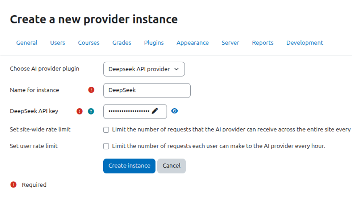352x198 pixels.
Task: Click the 'DeepSeek API key' label
Action: pyautogui.click(x=34, y=111)
